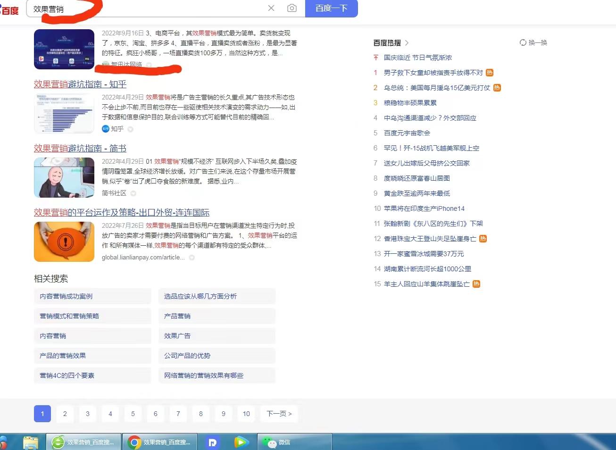616x450 pixels.
Task: Open hot search 中乌沟通渠道减少？外交部回应
Action: coord(430,118)
